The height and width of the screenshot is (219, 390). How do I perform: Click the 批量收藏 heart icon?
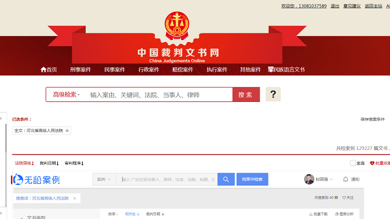coord(372,163)
